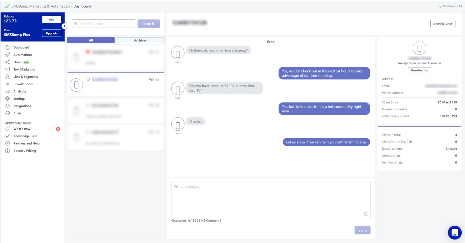Viewport: 465px width, 243px height.
Task: Focus the Search by chat field
Action: (103, 24)
